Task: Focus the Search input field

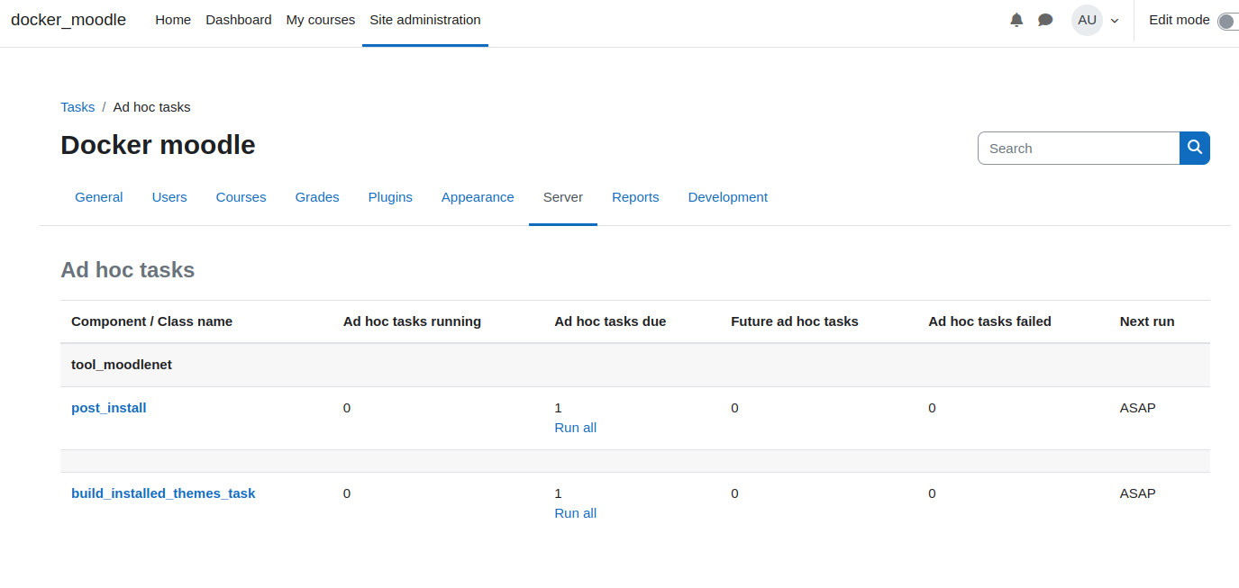Action: coord(1079,148)
